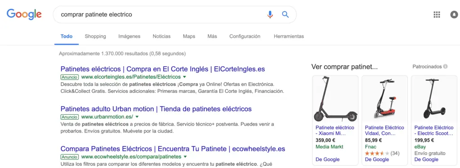
Task: Click the Patrocinados label
Action: click(427, 67)
